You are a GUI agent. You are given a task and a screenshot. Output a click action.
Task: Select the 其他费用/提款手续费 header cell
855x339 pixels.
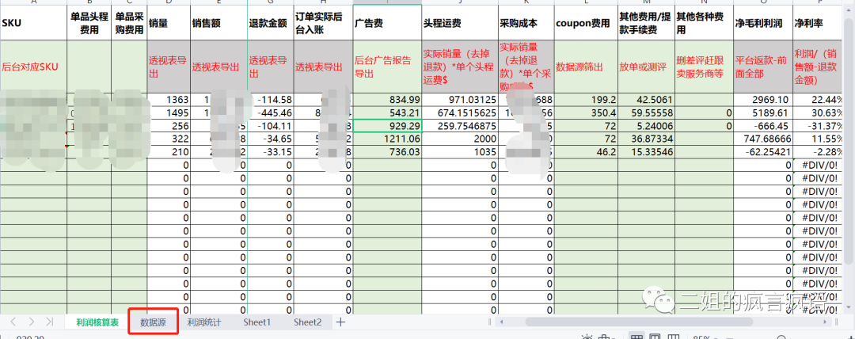(646, 23)
